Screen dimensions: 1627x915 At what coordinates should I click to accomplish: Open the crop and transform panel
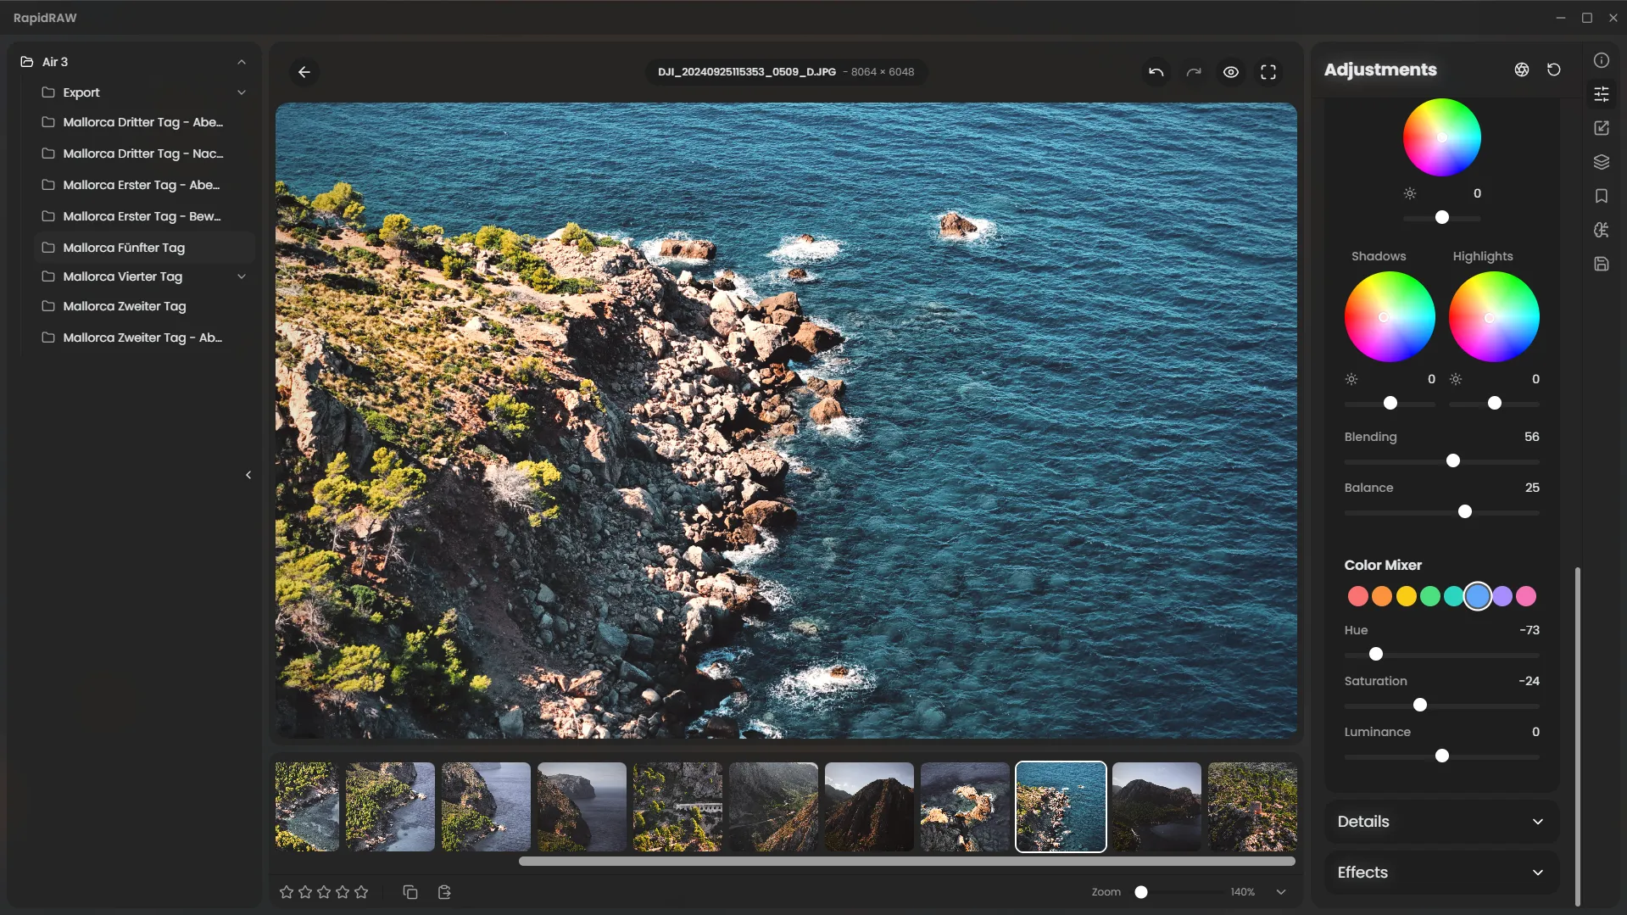click(1601, 128)
